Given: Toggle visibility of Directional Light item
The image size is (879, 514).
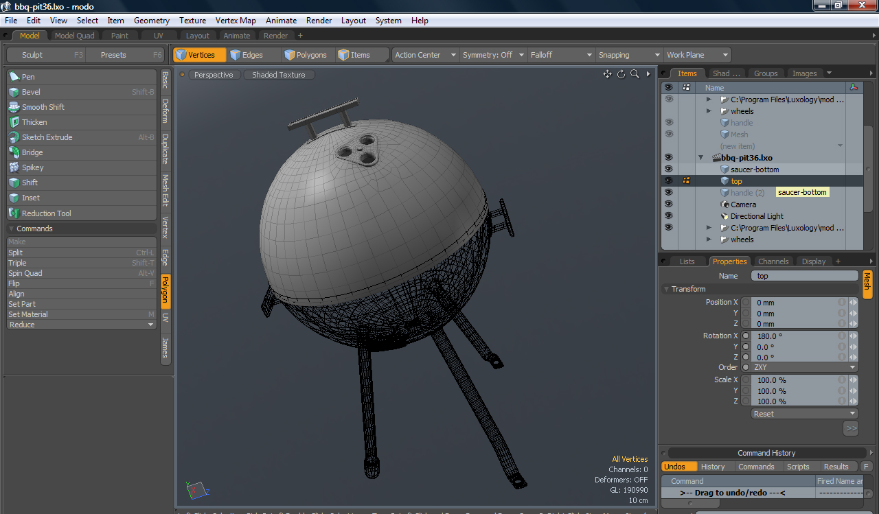Looking at the screenshot, I should [669, 216].
